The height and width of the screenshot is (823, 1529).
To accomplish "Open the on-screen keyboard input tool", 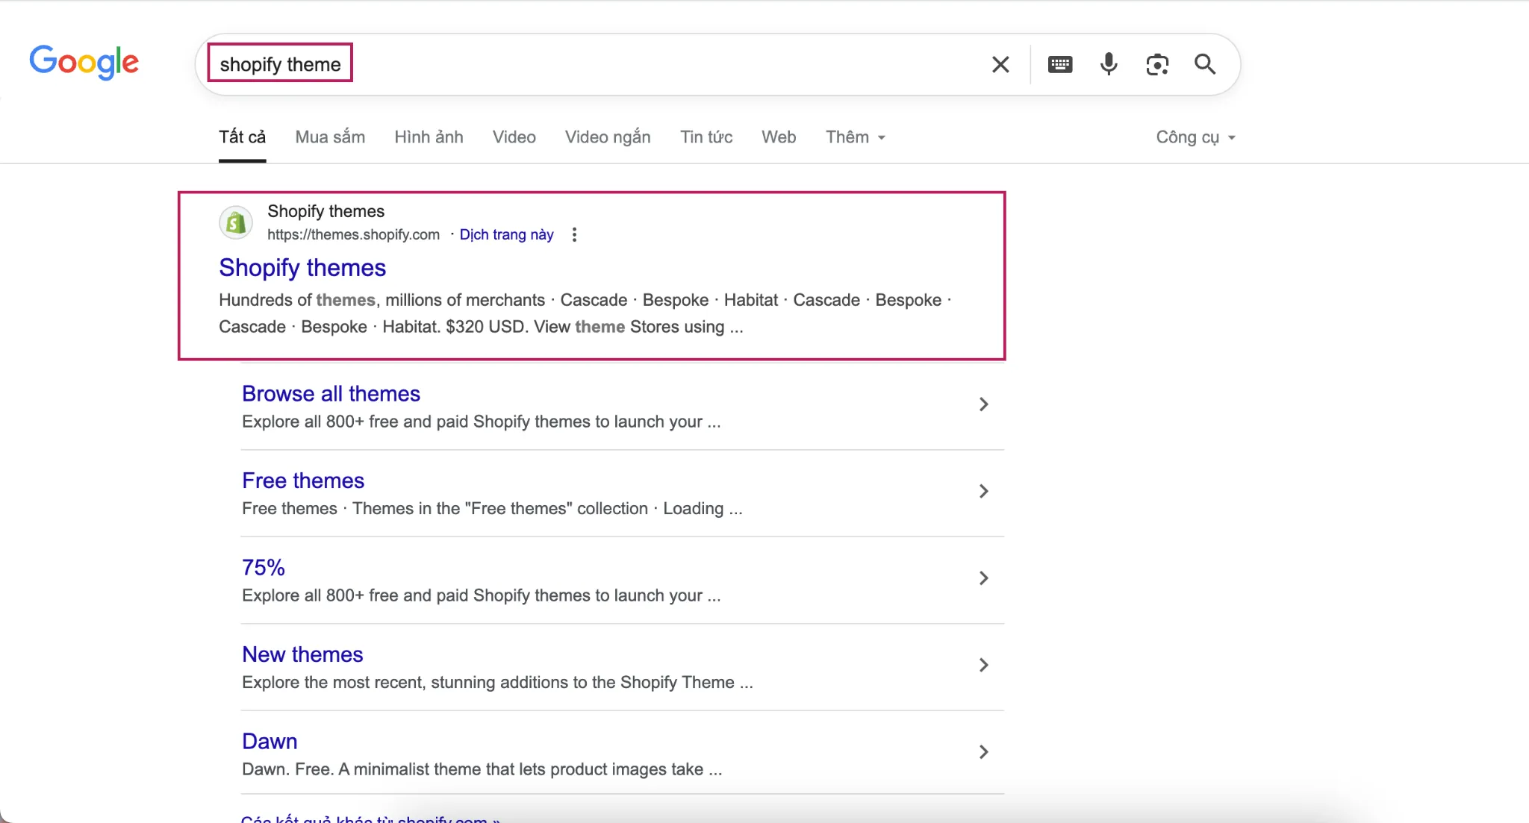I will click(1060, 65).
